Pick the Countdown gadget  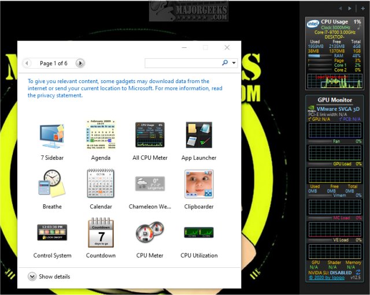pyautogui.click(x=101, y=233)
